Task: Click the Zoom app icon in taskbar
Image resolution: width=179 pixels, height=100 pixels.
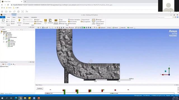Action: [x=34, y=98]
